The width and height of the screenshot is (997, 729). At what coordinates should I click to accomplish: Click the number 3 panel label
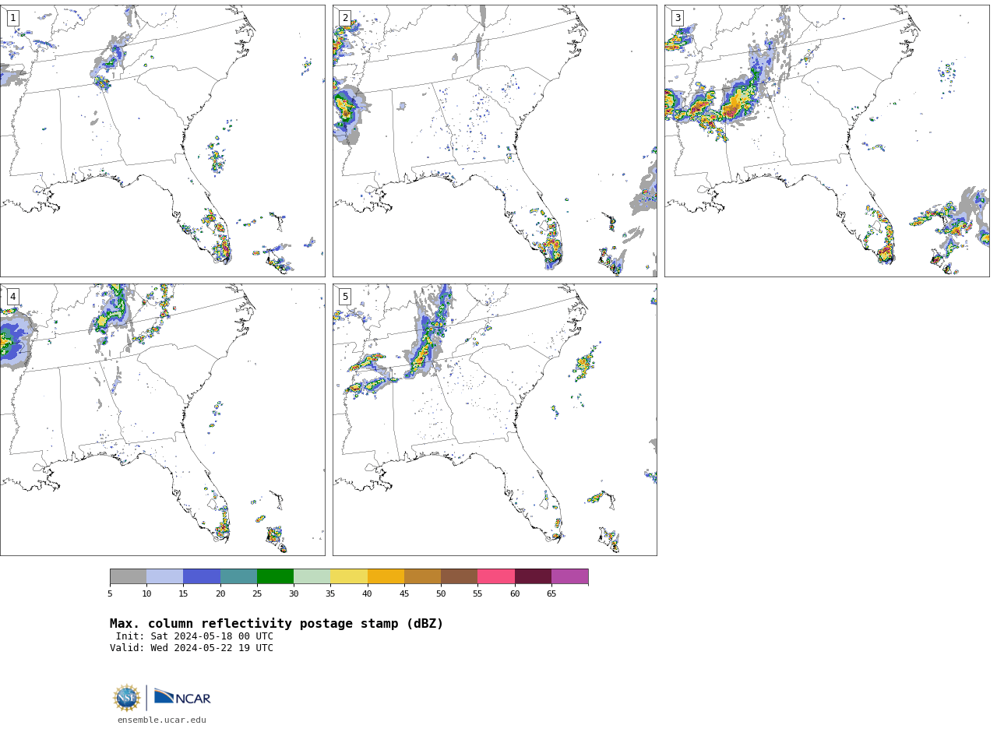coord(677,18)
